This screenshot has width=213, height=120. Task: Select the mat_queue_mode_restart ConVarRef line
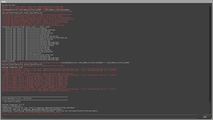coord(32,16)
